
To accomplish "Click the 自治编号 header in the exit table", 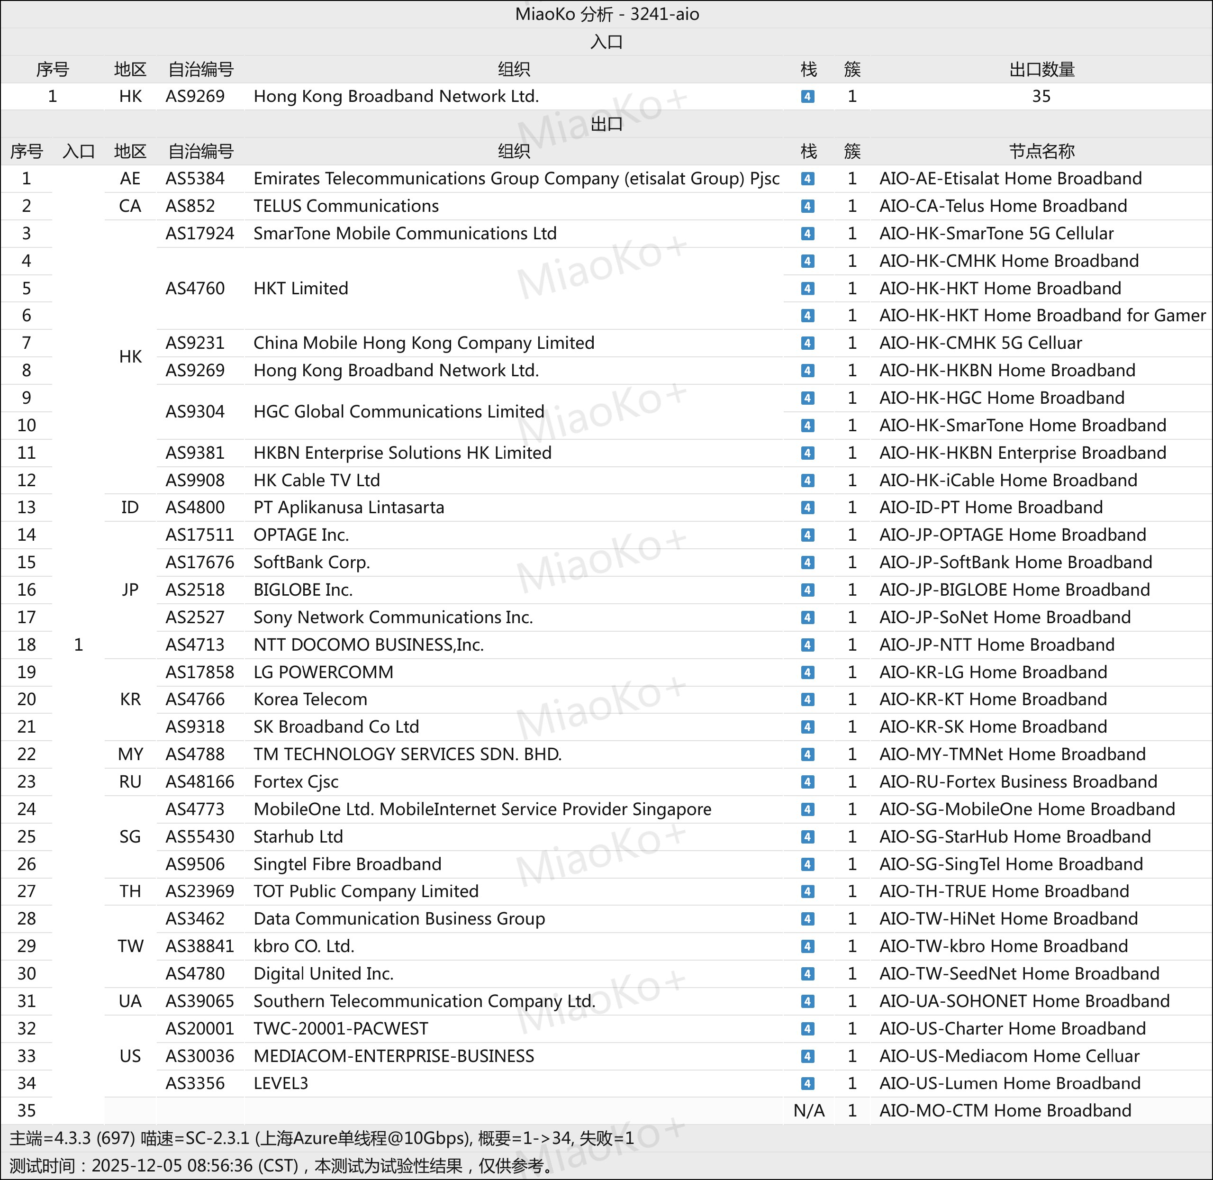I will pos(200,151).
